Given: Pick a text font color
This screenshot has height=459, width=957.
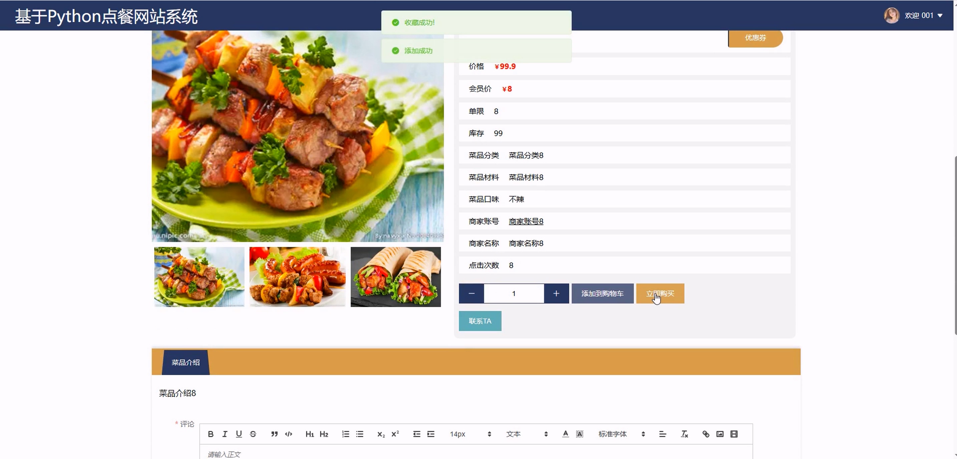Looking at the screenshot, I should 566,434.
